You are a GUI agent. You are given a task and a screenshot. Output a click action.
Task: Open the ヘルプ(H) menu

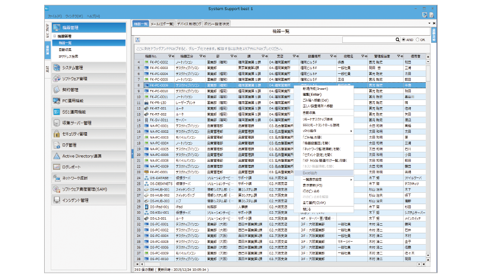(93, 16)
